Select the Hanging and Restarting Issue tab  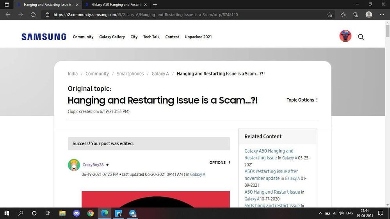pyautogui.click(x=47, y=5)
